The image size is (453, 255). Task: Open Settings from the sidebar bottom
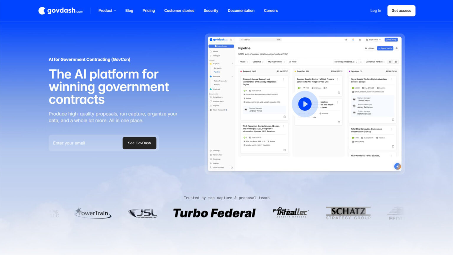click(x=217, y=151)
